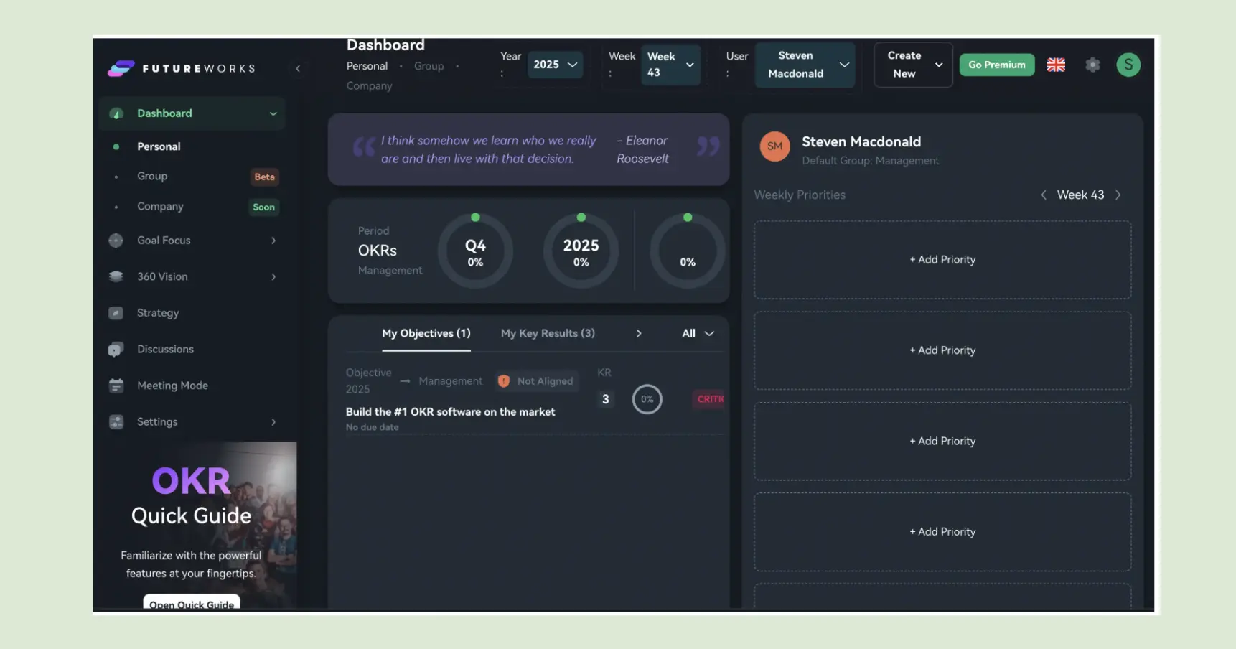Open Discussions via its speech bubble icon
The width and height of the screenshot is (1236, 649).
tap(116, 349)
